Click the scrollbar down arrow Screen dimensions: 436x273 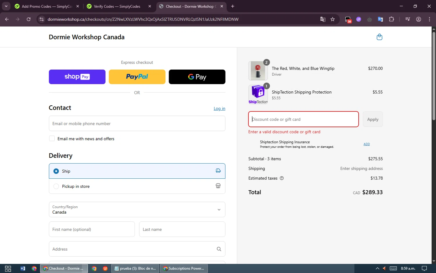tap(434, 261)
